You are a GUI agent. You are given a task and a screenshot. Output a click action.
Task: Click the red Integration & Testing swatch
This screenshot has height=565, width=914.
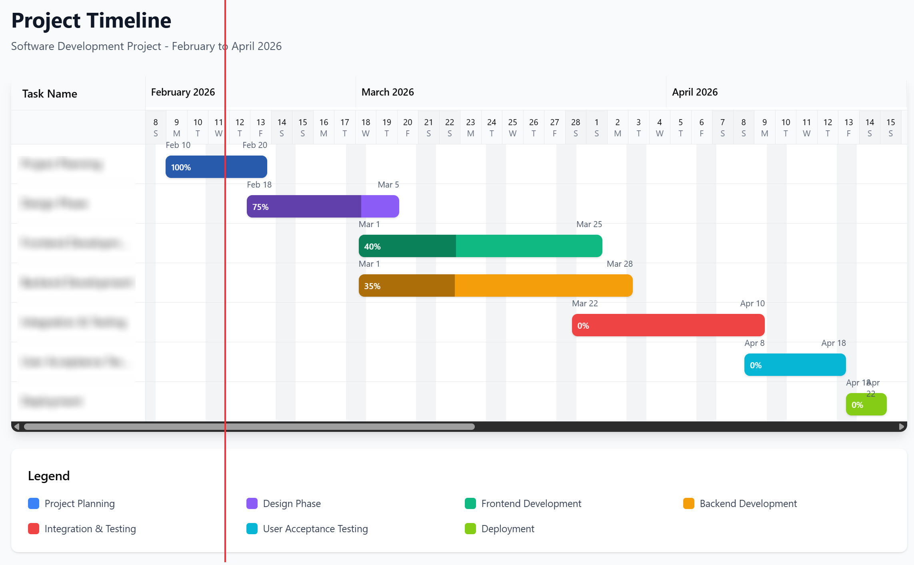(34, 529)
